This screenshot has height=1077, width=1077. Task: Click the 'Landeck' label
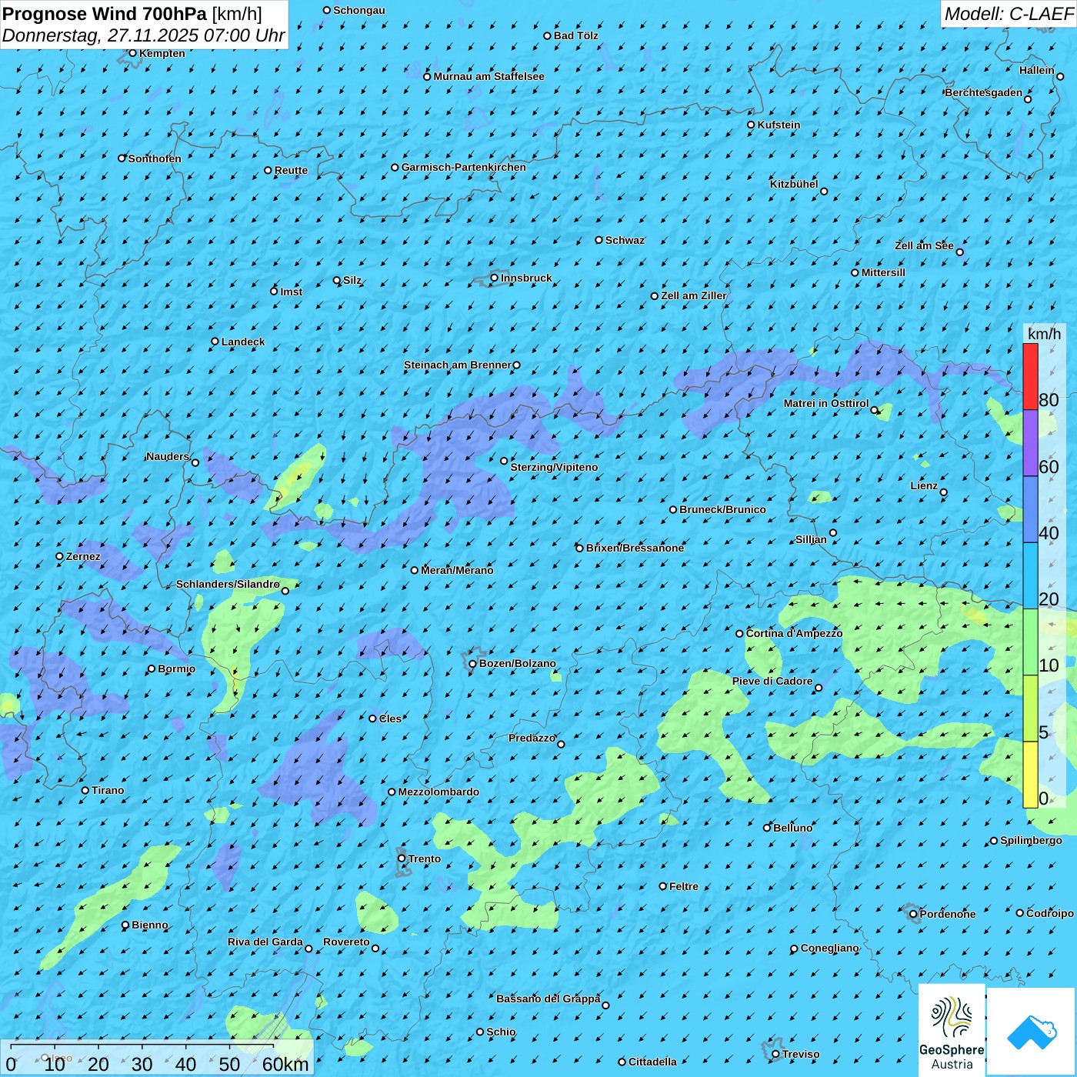pyautogui.click(x=243, y=342)
